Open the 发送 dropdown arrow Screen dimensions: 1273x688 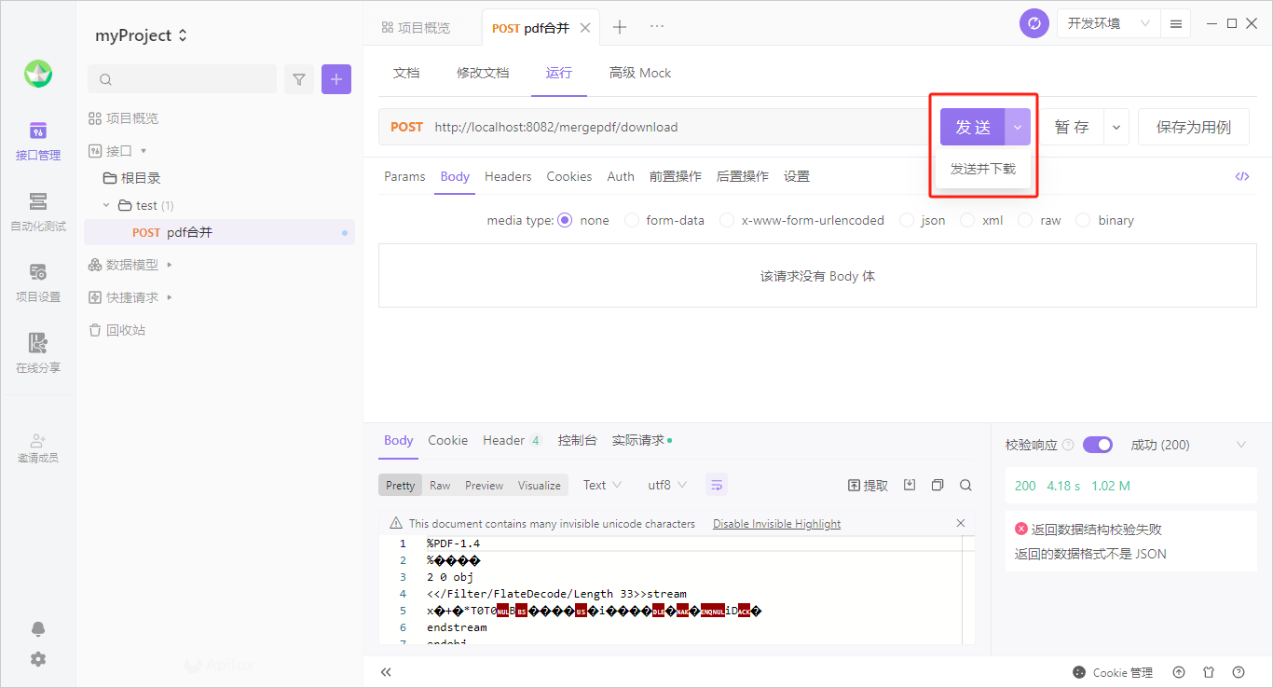click(1018, 127)
